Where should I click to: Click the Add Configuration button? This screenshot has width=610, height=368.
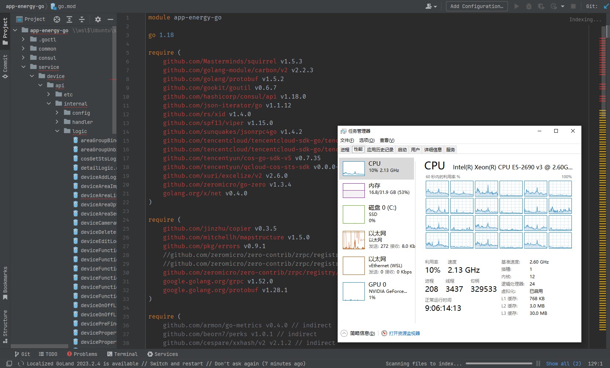click(476, 6)
